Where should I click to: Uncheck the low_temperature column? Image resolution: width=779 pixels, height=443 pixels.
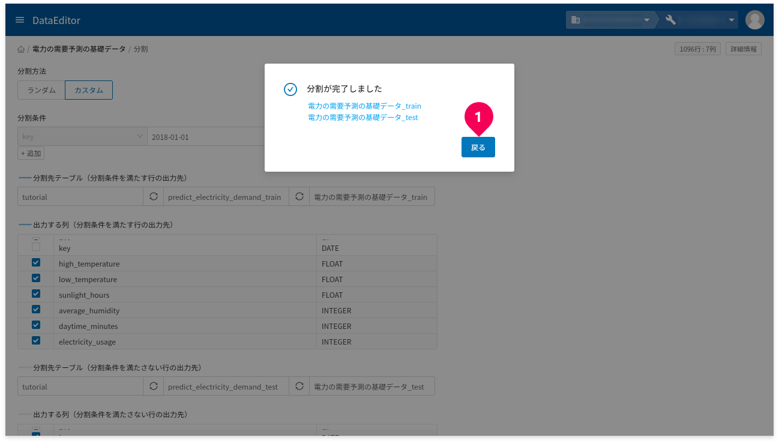click(x=36, y=279)
